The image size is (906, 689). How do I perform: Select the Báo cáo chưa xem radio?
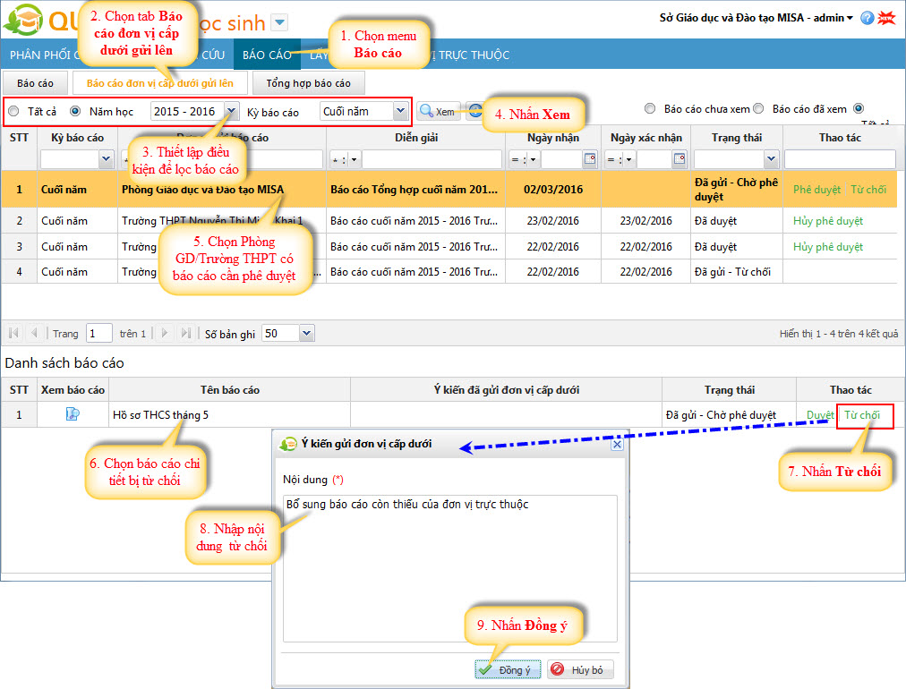click(x=650, y=108)
